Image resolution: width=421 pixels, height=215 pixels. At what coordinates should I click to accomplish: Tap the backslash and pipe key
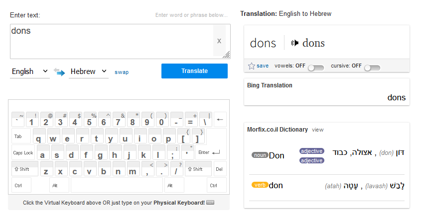[206, 119]
